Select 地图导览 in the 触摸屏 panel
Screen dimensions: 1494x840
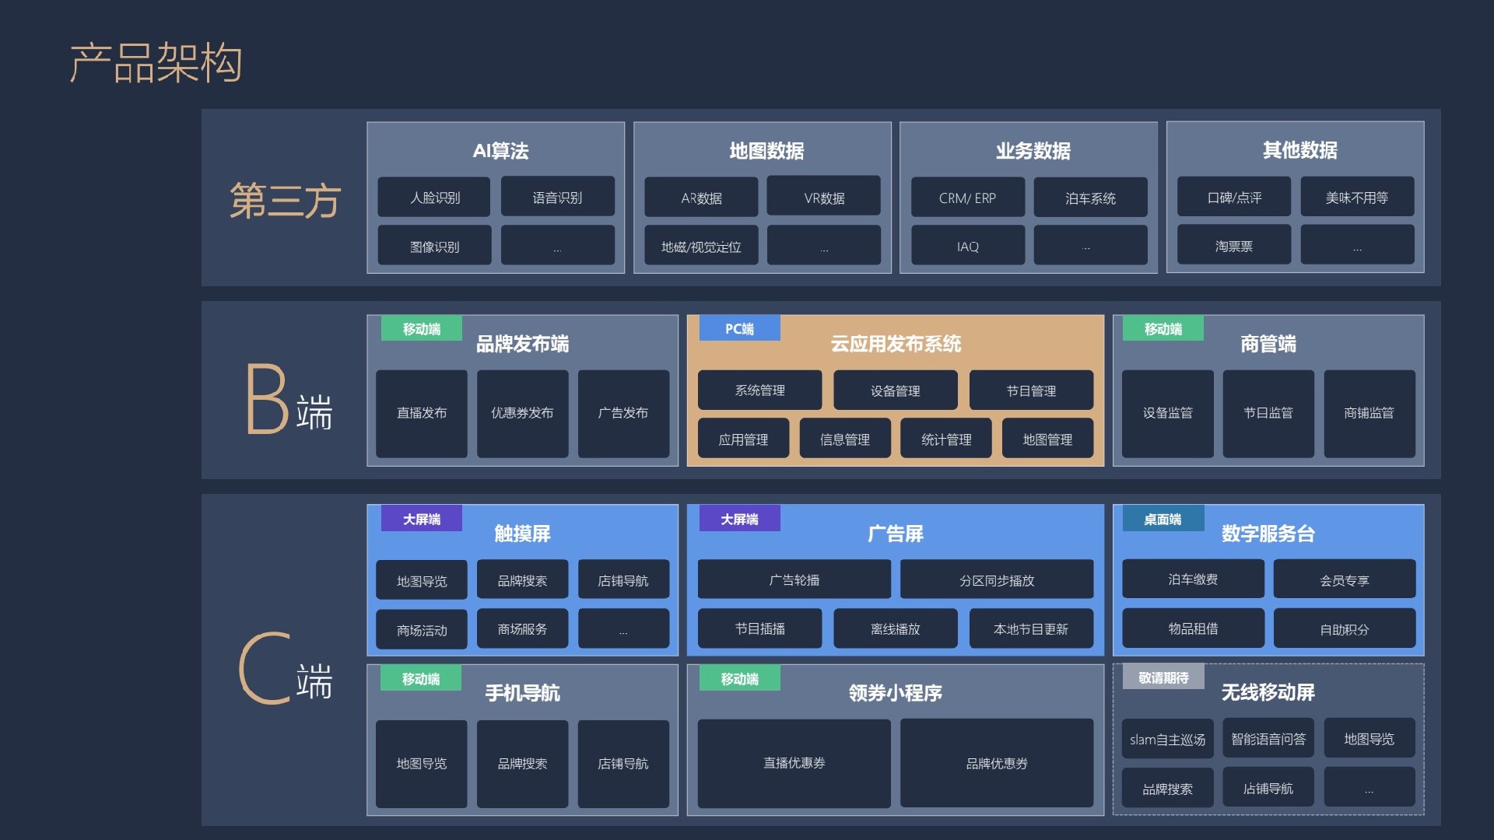click(x=422, y=580)
